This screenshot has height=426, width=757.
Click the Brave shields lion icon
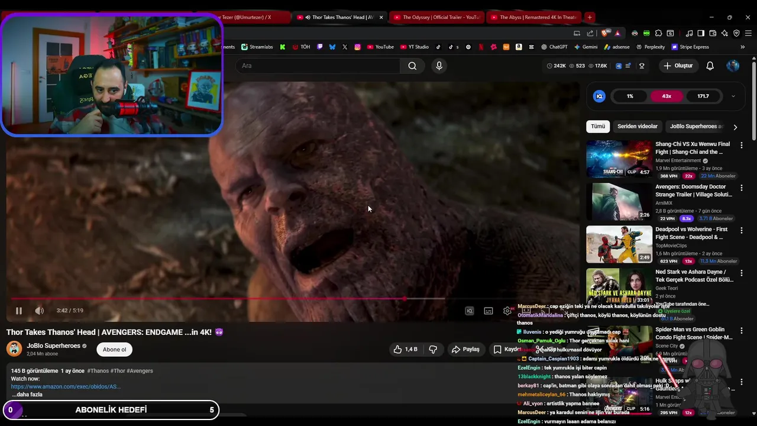[604, 33]
